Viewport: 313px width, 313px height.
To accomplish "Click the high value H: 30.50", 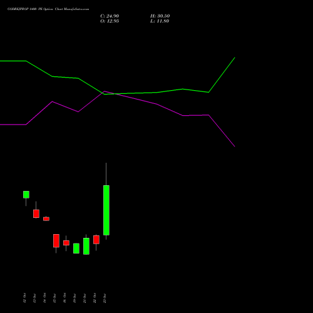I will coord(160,16).
